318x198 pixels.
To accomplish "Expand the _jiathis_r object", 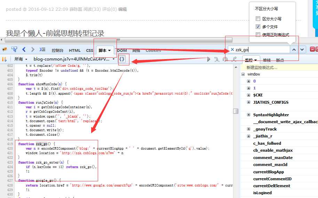I will (x=248, y=136).
